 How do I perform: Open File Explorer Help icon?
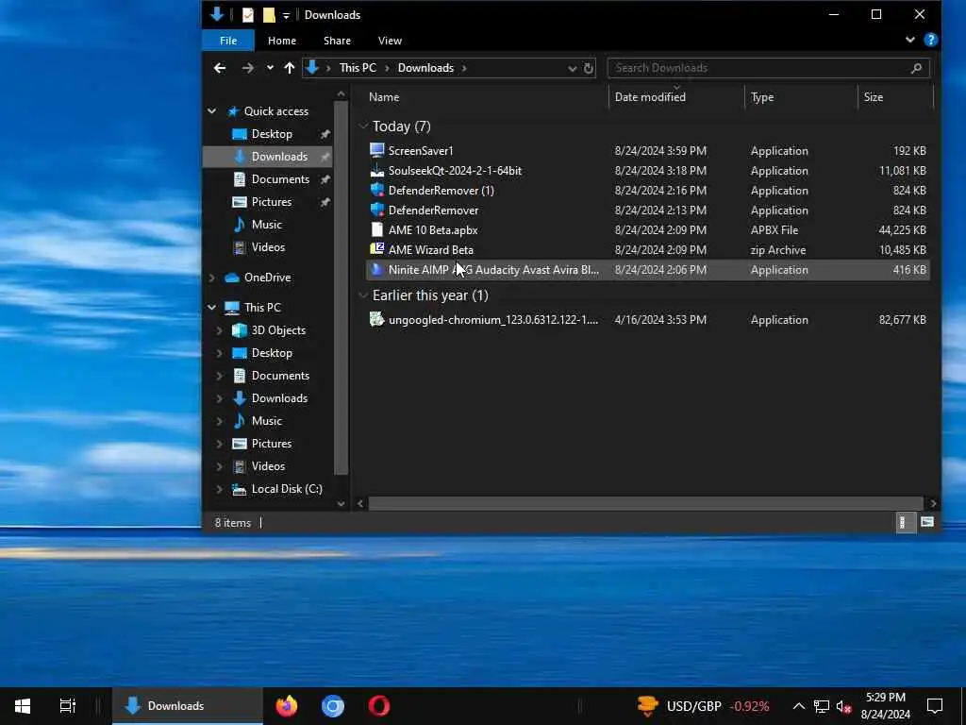930,40
